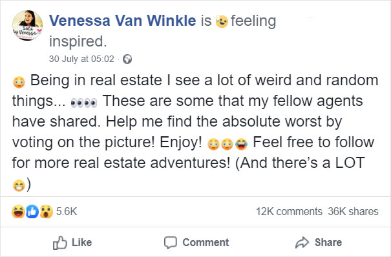
Task: Open the 30 July at 05:02 timestamp
Action: (x=81, y=59)
